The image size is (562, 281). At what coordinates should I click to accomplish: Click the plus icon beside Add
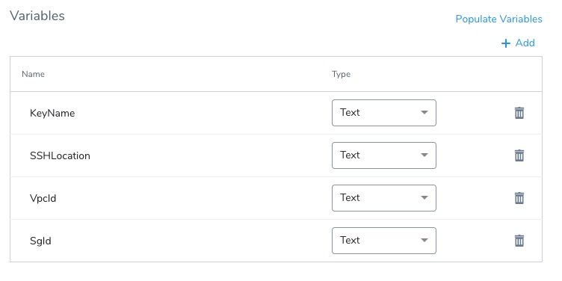[506, 43]
